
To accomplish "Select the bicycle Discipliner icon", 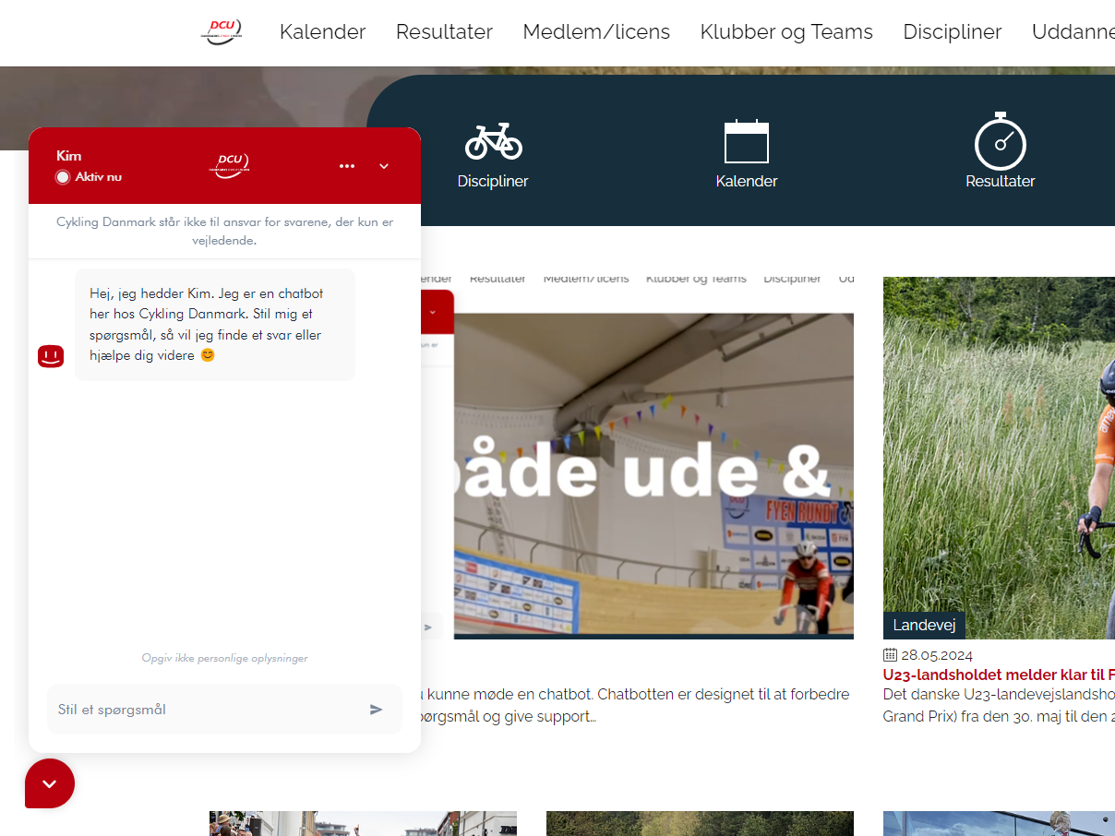I will (493, 141).
